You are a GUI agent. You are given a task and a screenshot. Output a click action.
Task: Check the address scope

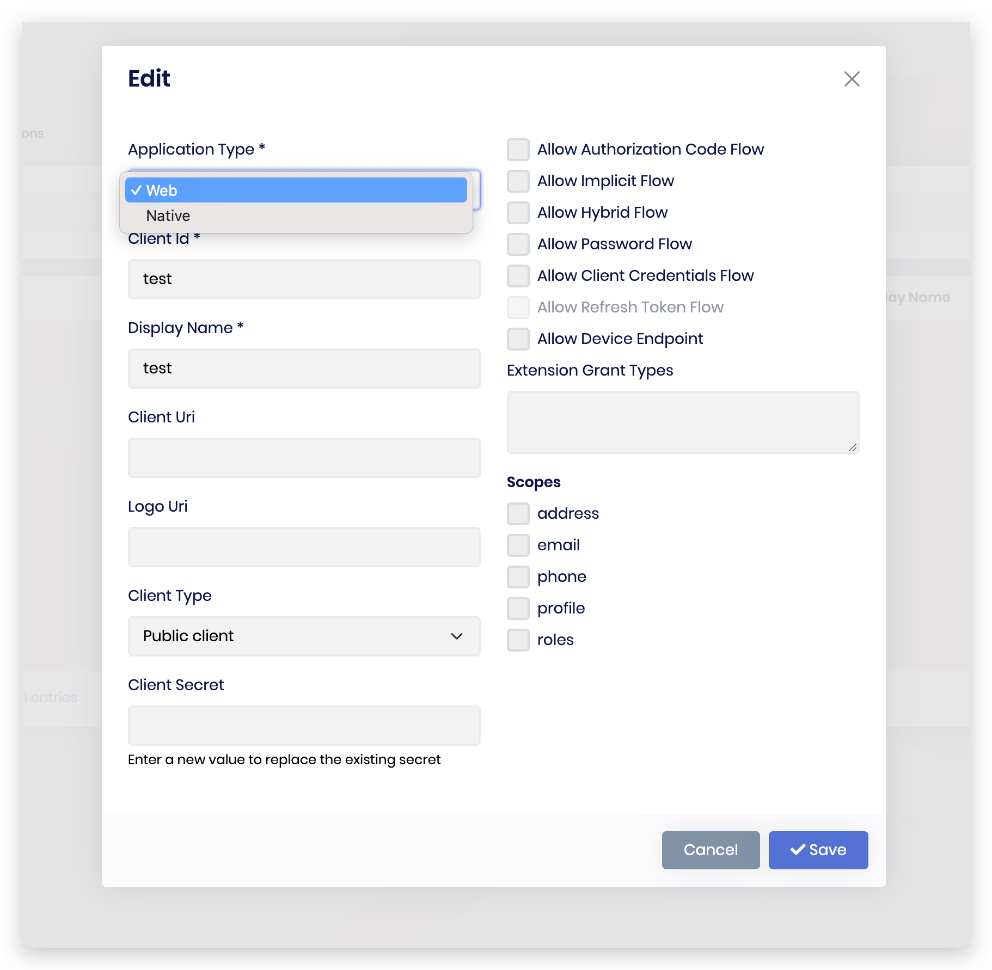click(518, 513)
